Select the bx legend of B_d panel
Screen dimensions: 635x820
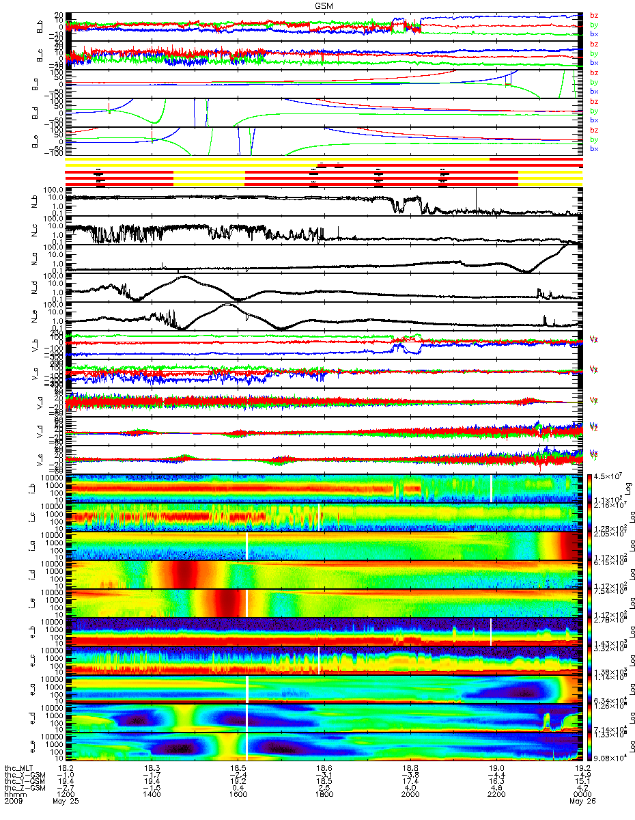tap(594, 120)
